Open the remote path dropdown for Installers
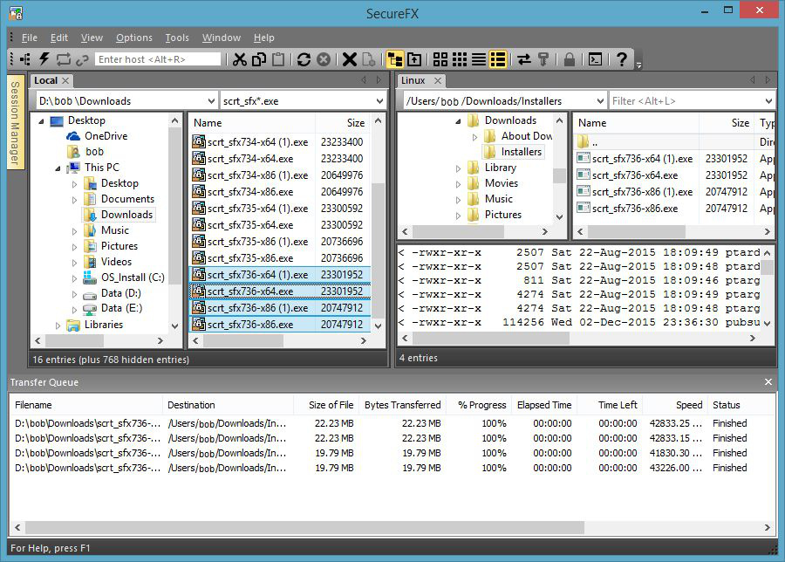 tap(598, 101)
